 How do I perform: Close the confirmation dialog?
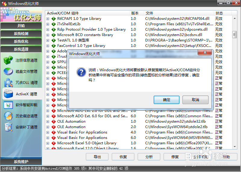tap(205, 52)
